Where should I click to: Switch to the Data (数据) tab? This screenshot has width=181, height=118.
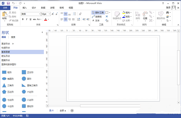43,8
